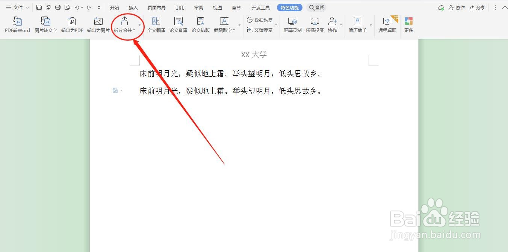Click the 分享 share button
The image size is (508, 252).
[x=477, y=7]
